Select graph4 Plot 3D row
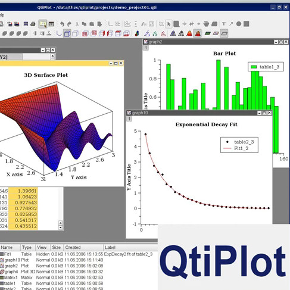The height and width of the screenshot is (290, 290). click(x=79, y=272)
